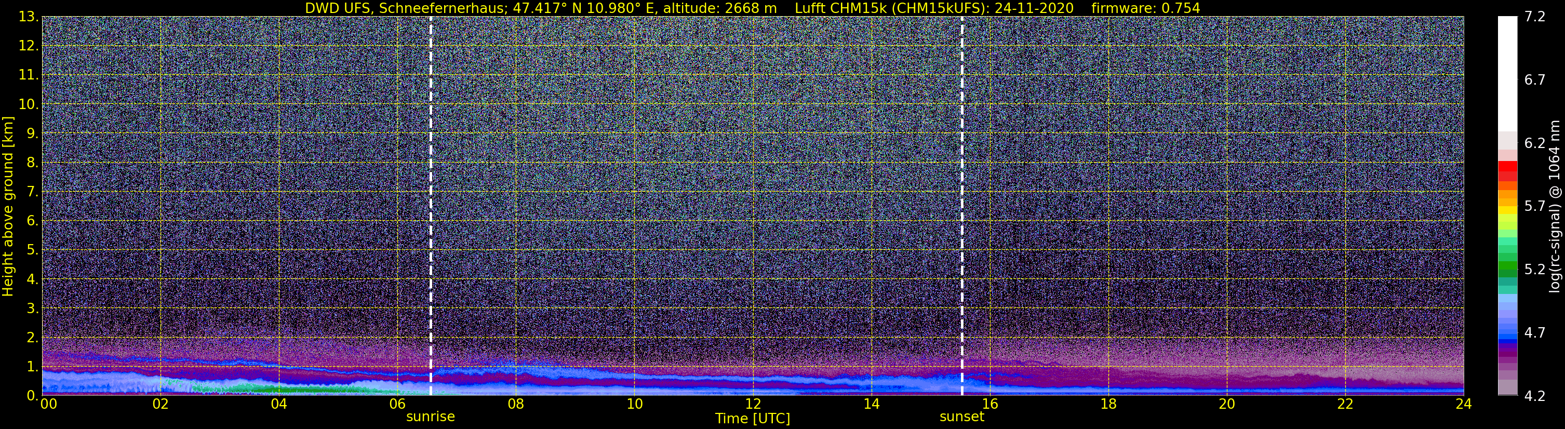The width and height of the screenshot is (1565, 429).
Task: Click the yellow band of the colorbar near 5.7
Action: point(1507,210)
